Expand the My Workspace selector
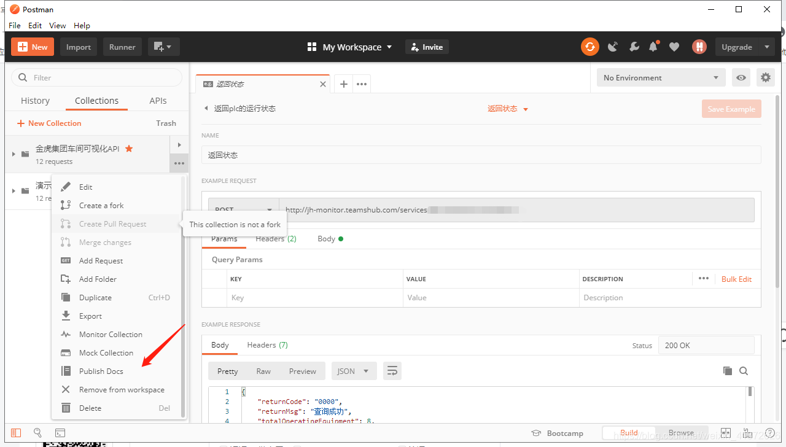 (349, 47)
